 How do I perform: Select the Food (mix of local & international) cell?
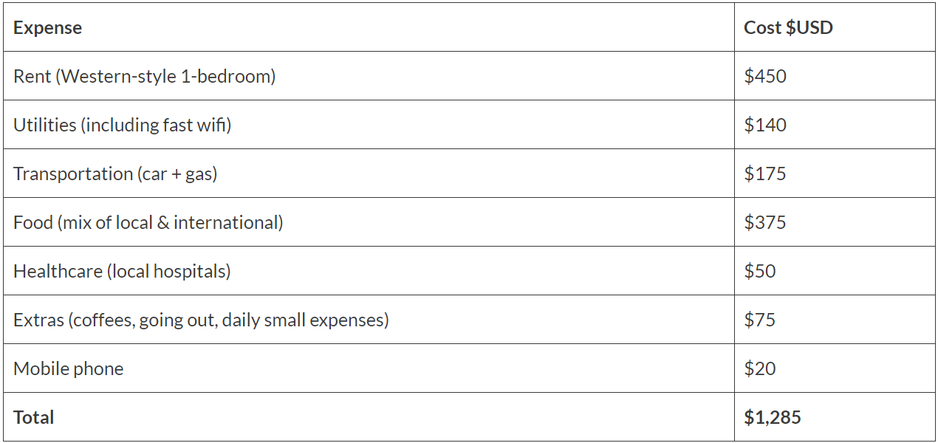(x=148, y=222)
